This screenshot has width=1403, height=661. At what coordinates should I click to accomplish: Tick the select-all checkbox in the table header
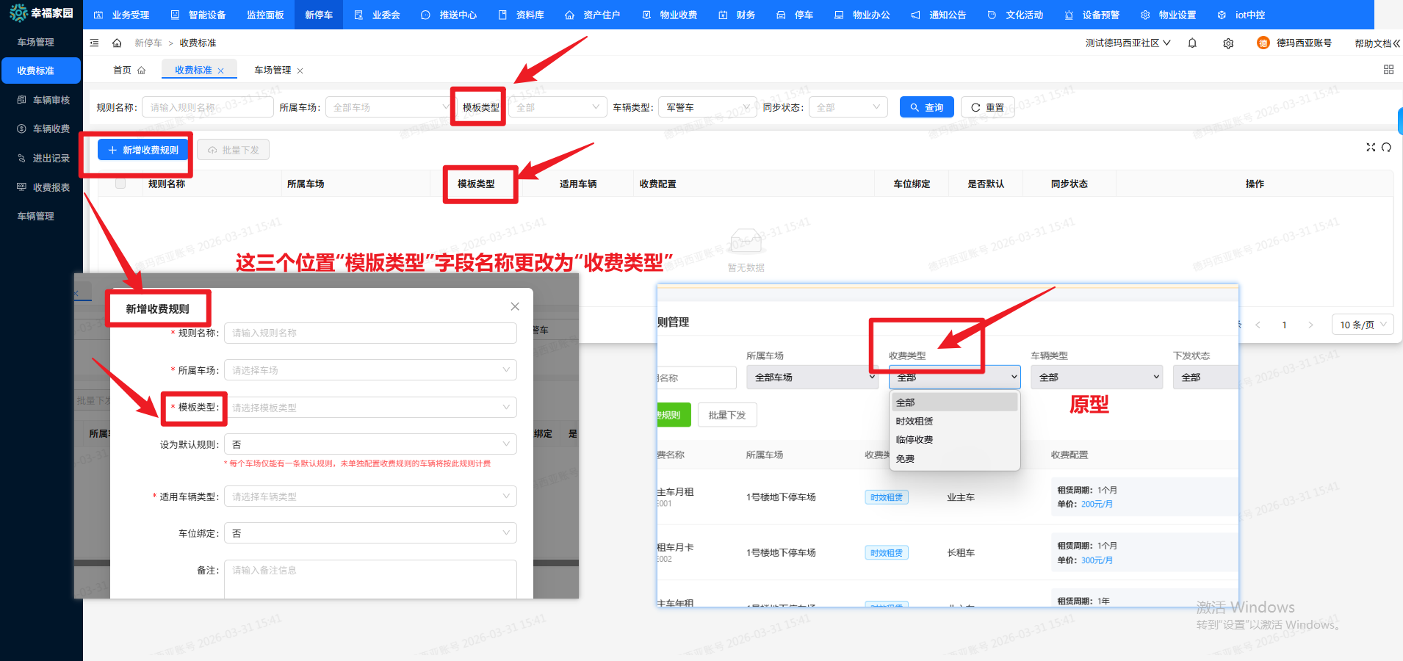[x=120, y=184]
